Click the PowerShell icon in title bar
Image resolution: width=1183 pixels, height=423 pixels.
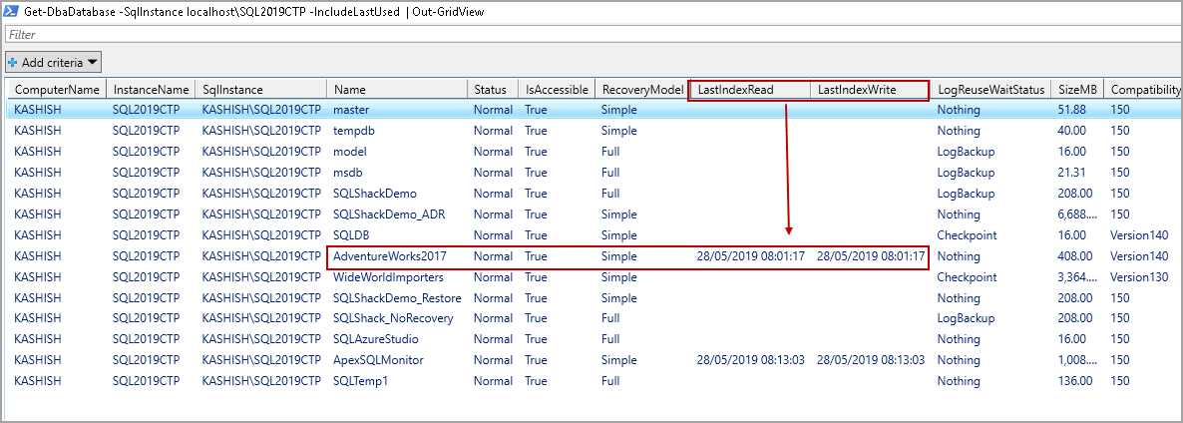click(x=12, y=12)
